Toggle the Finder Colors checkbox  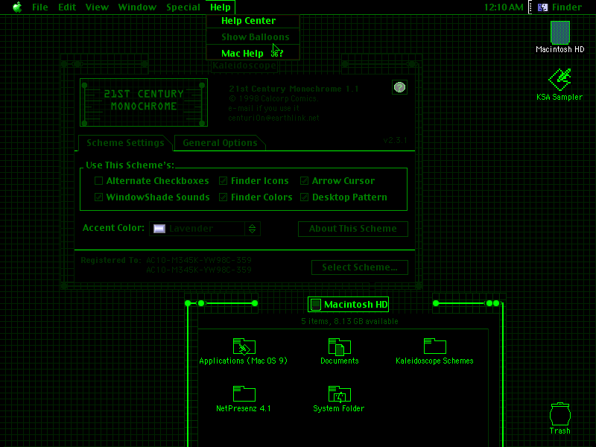point(223,197)
